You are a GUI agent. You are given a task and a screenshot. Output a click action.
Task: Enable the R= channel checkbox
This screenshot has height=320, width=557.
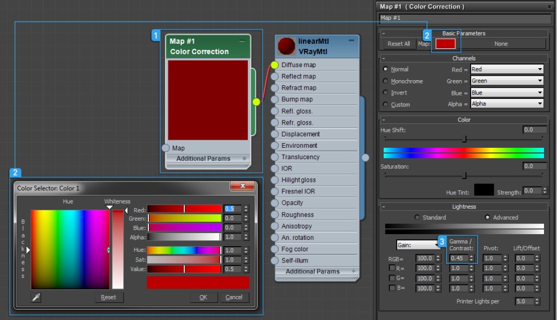[x=392, y=268]
